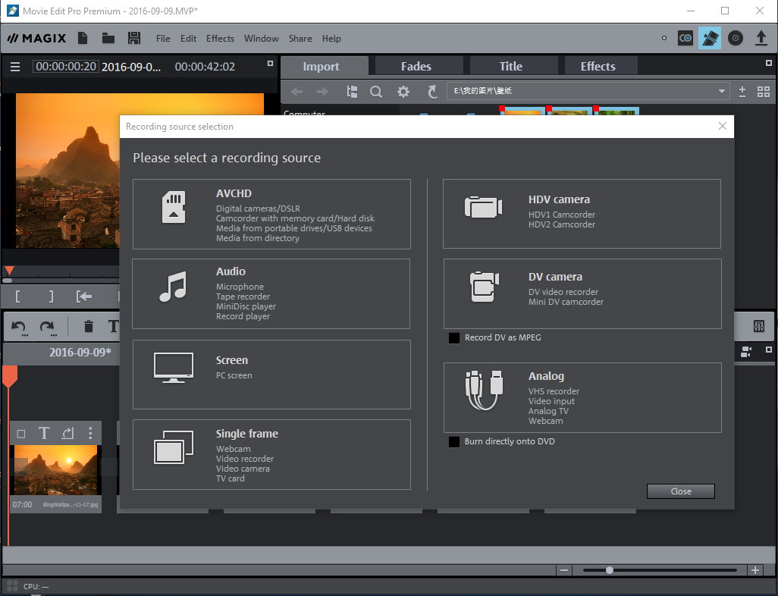Select the Analog recording source
Image resolution: width=778 pixels, height=596 pixels.
582,397
